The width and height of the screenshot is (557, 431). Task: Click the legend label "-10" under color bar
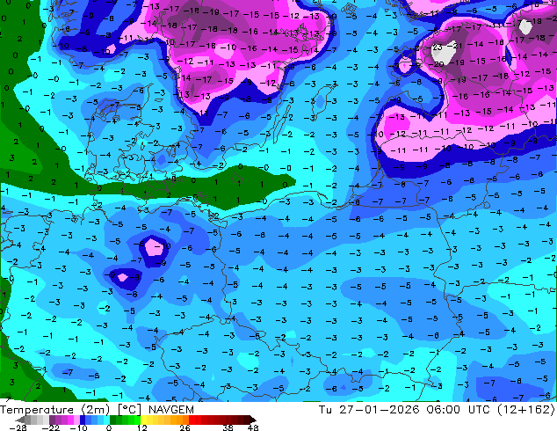(x=78, y=427)
